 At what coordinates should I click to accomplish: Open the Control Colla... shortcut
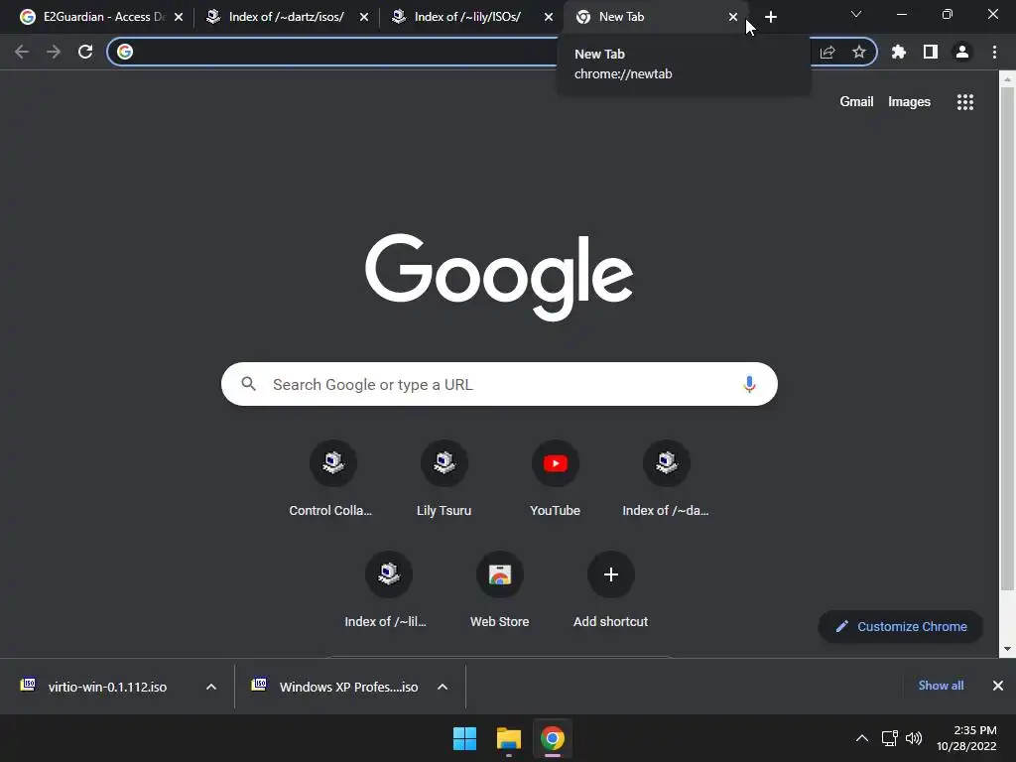(x=331, y=478)
